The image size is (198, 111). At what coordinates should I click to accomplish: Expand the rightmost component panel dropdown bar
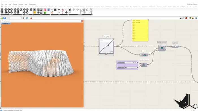[80, 15]
